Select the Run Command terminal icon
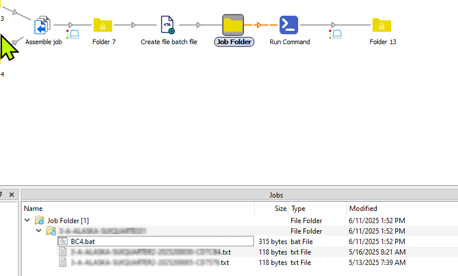The image size is (458, 276). coord(289,26)
